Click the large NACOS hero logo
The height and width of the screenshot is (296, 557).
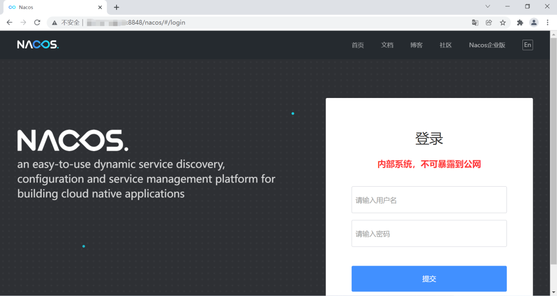73,140
